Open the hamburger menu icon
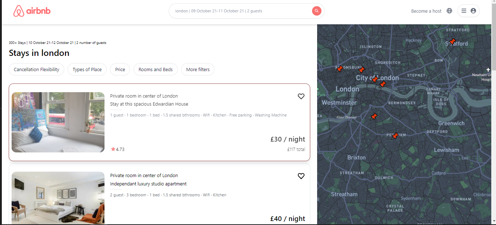The width and height of the screenshot is (496, 225). (464, 11)
